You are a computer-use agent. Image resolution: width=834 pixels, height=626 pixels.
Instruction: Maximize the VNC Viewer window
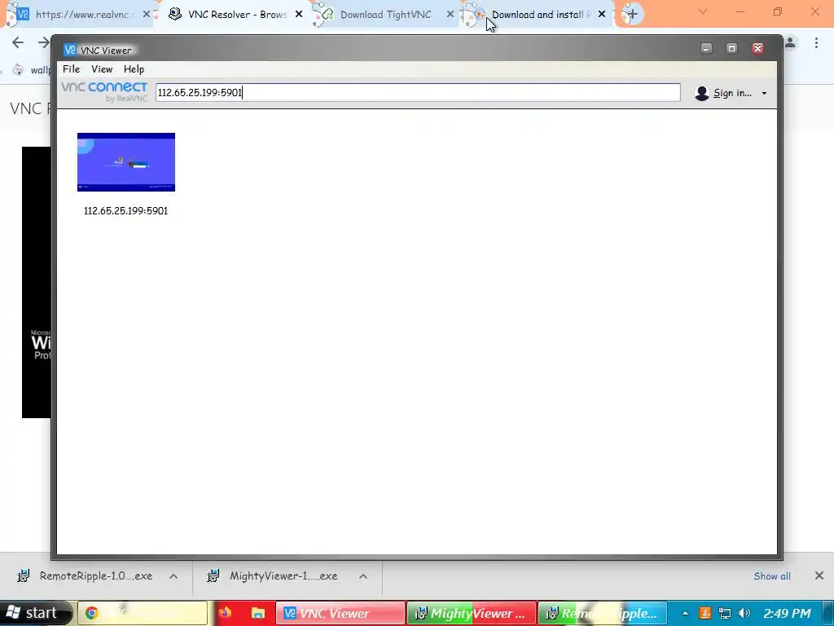point(732,48)
